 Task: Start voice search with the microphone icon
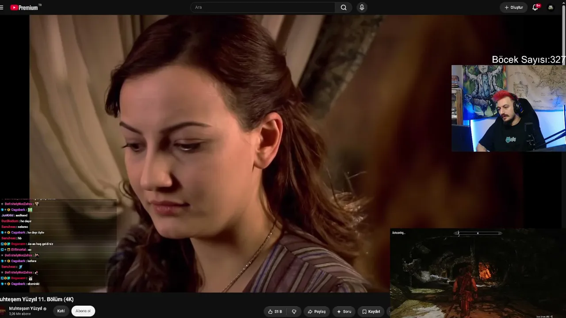(362, 8)
